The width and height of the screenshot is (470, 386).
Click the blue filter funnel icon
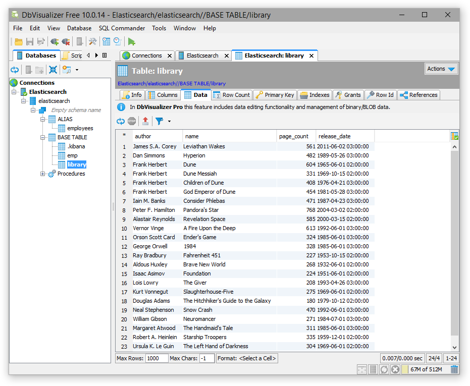coord(159,121)
